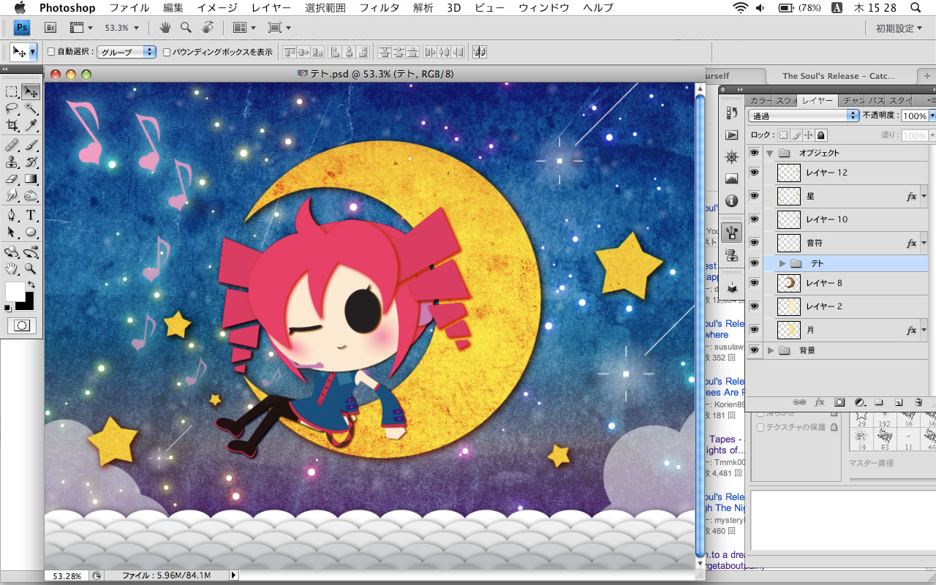
Task: Click the Rotate View tool in application bar
Action: 208,28
